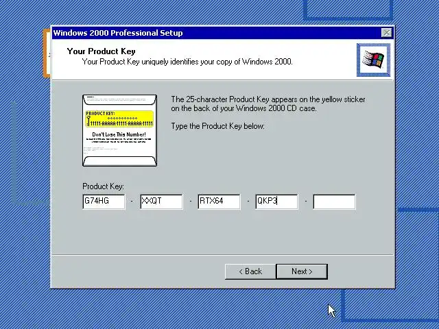
Task: Click 'Type the Product Key below:' text
Action: (218, 126)
